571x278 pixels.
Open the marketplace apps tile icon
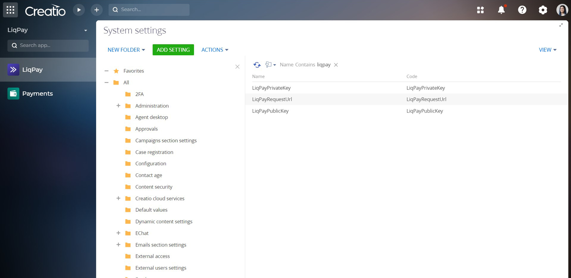480,10
